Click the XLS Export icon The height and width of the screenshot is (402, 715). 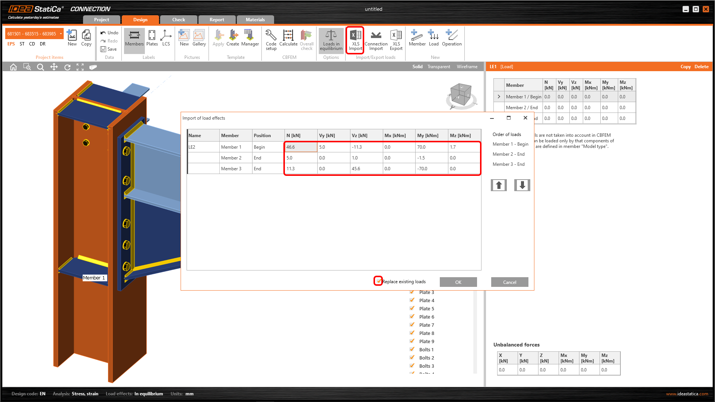point(396,39)
